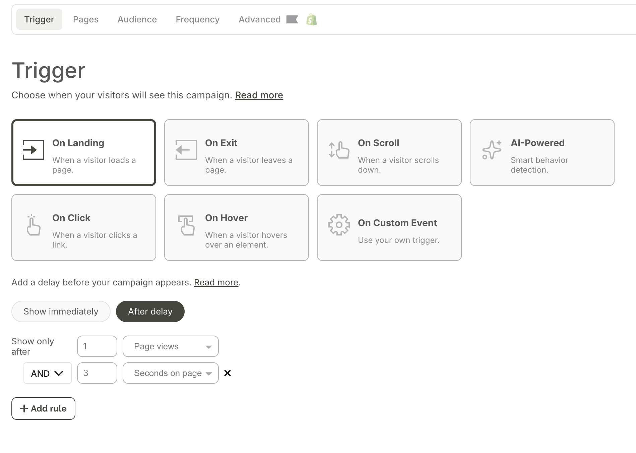Click the flag icon beside Advanced
The height and width of the screenshot is (453, 636).
pyautogui.click(x=292, y=19)
